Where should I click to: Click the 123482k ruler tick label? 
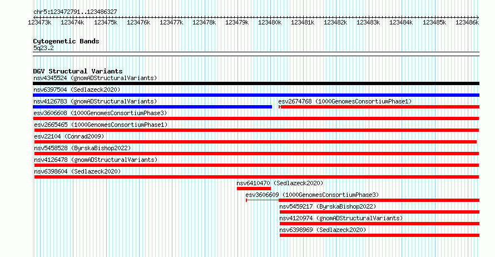pos(335,22)
